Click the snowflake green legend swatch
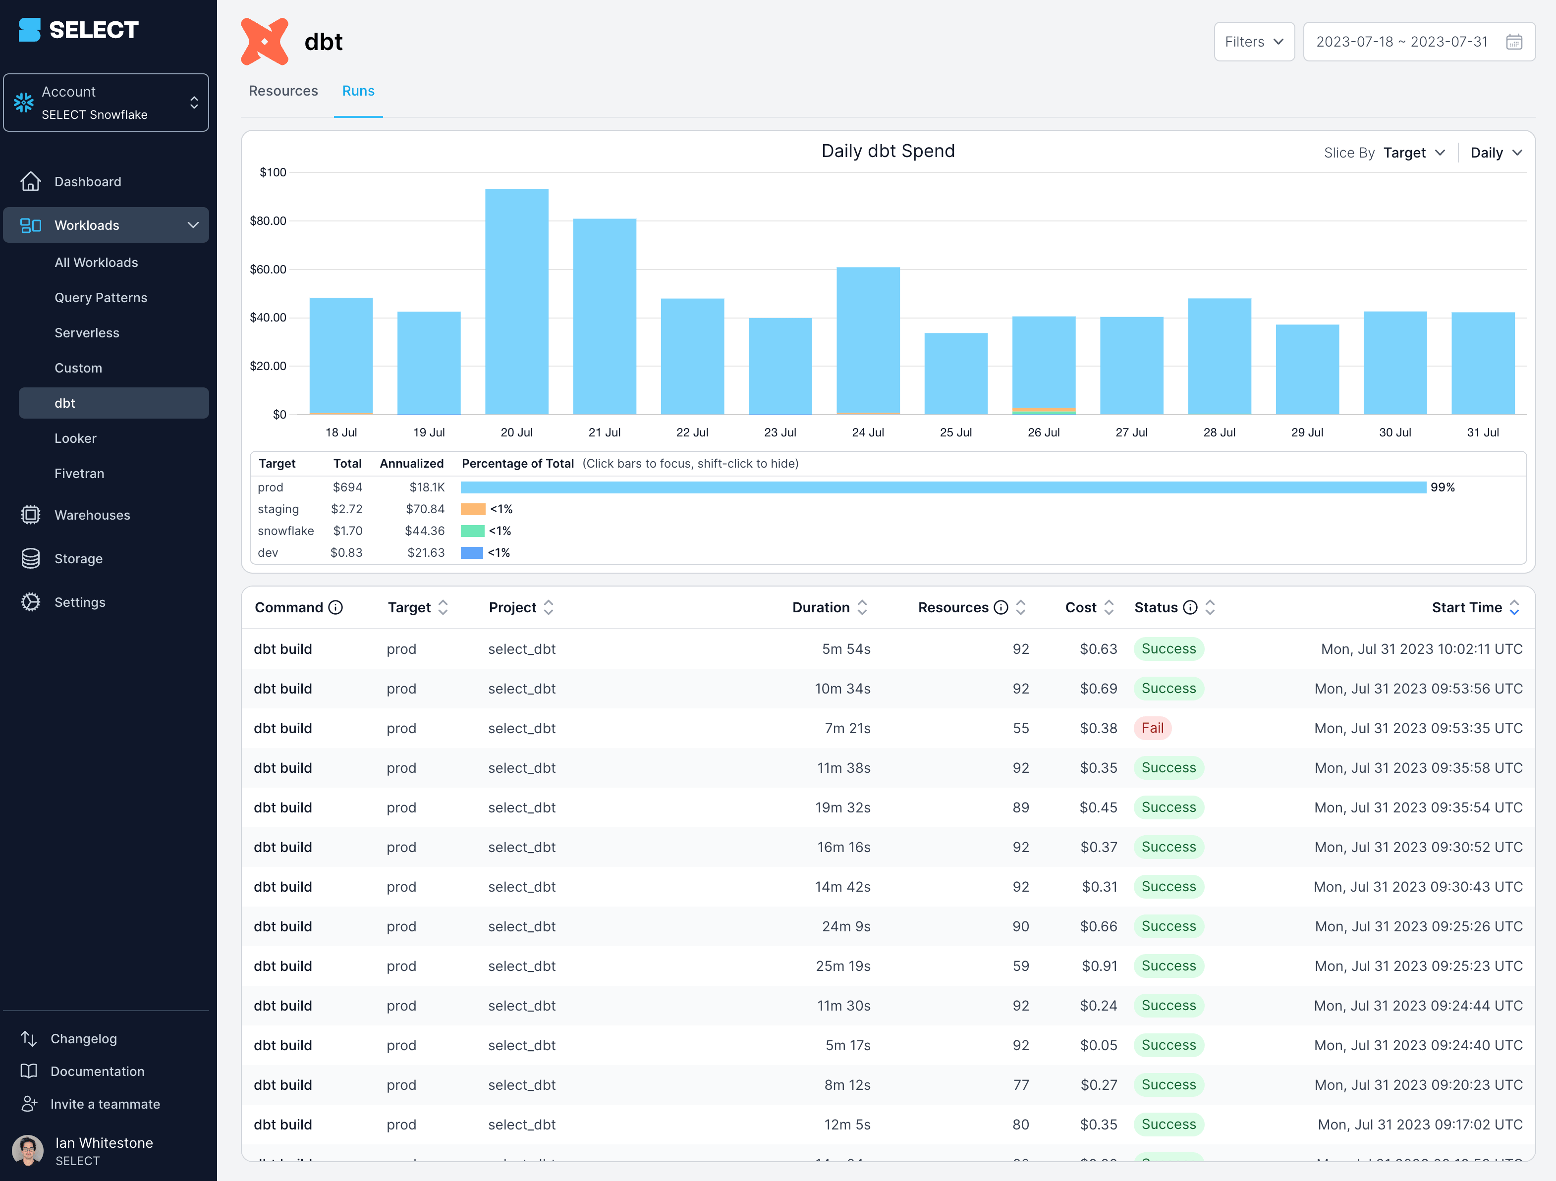 [472, 531]
